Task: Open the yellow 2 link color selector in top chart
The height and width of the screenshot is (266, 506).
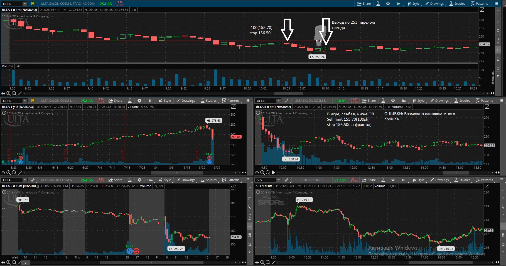Action: coord(33,4)
